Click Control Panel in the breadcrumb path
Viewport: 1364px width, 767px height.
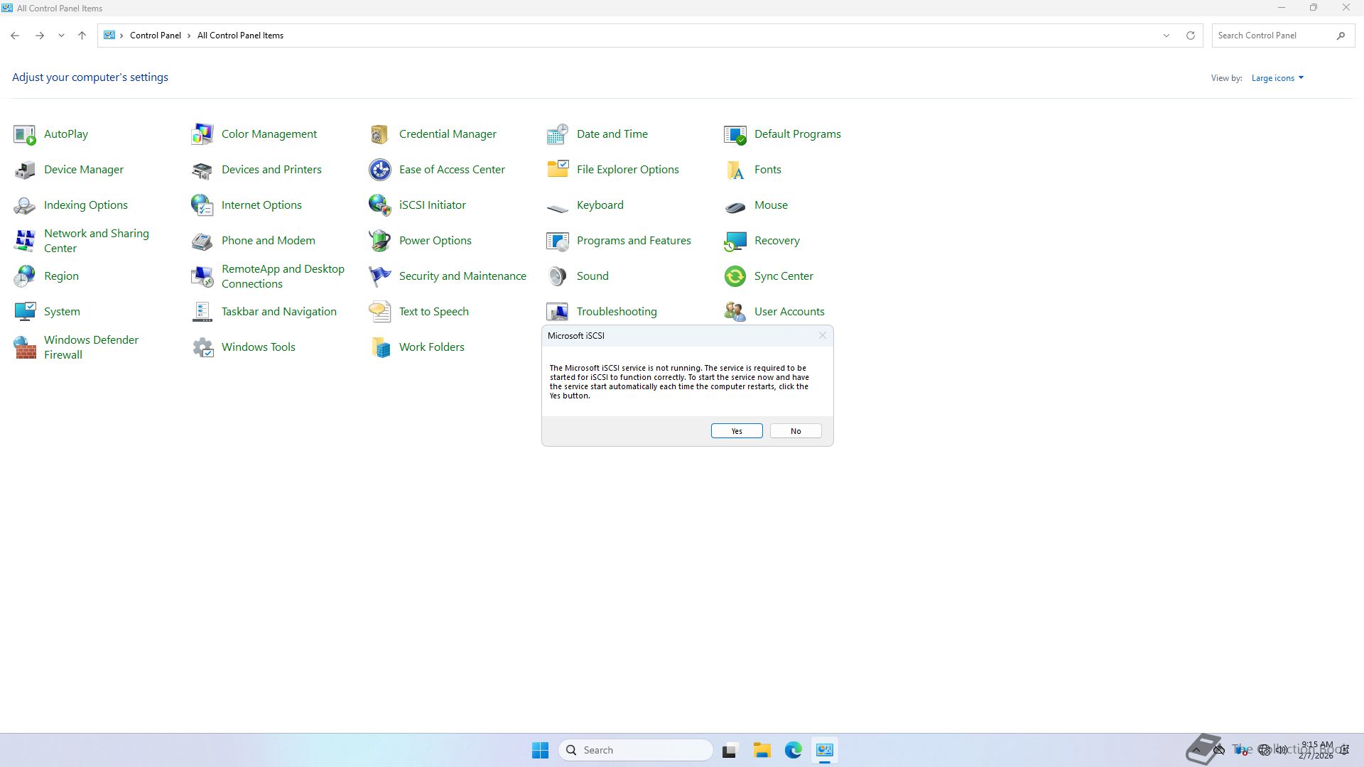tap(155, 36)
